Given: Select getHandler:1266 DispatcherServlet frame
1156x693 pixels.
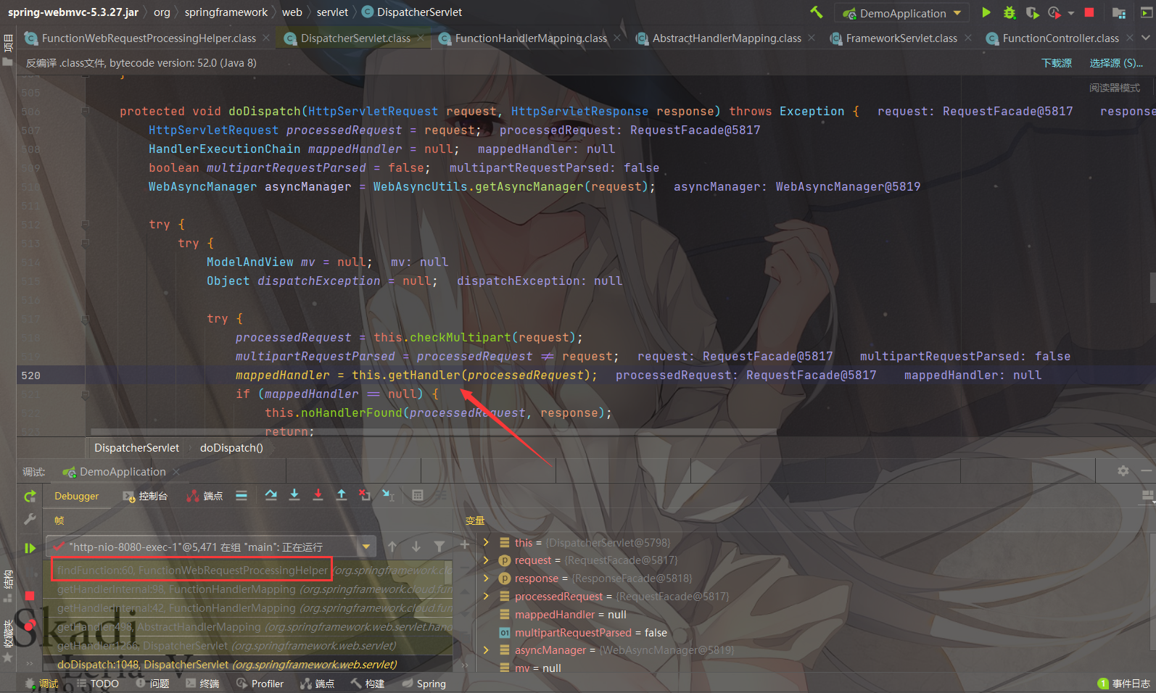Looking at the screenshot, I should [x=248, y=645].
